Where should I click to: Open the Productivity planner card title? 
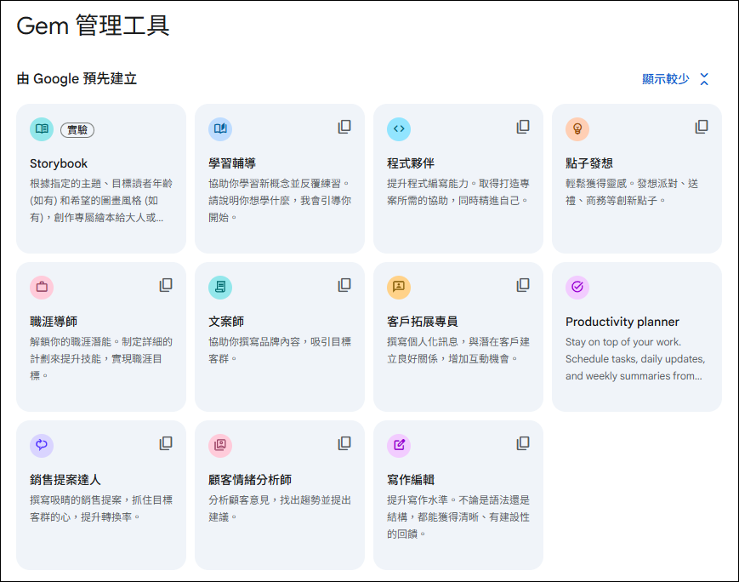pos(622,322)
